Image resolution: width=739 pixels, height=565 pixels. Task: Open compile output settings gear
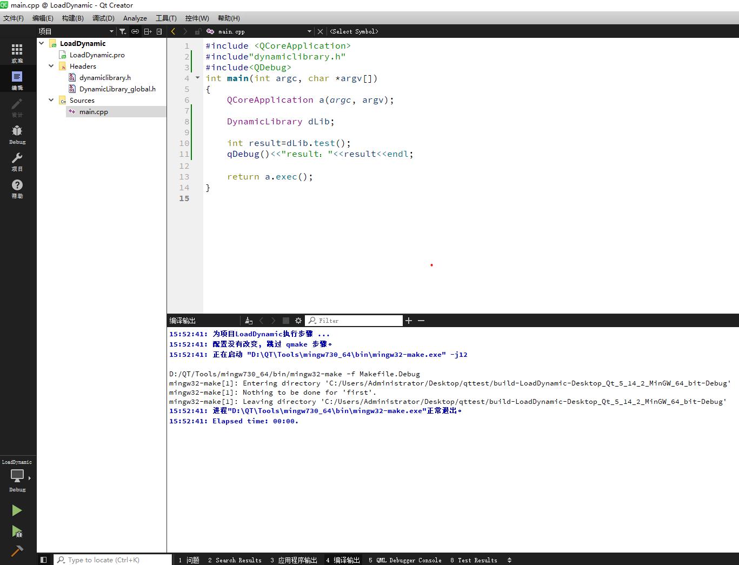[298, 321]
